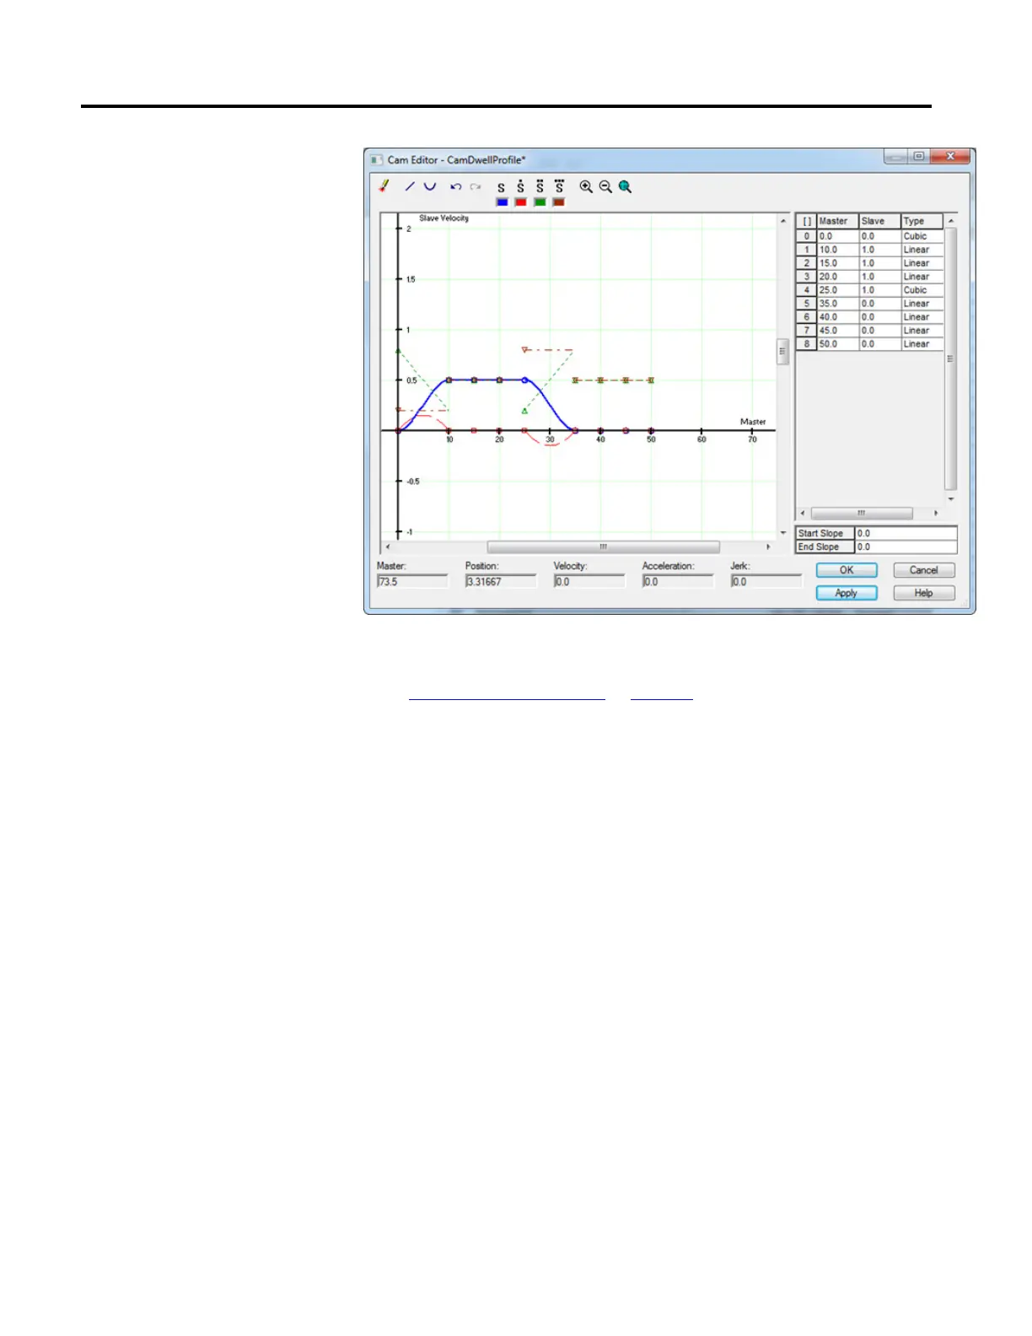Select the Slave cell in row 5
Image resolution: width=1032 pixels, height=1336 pixels.
point(880,304)
